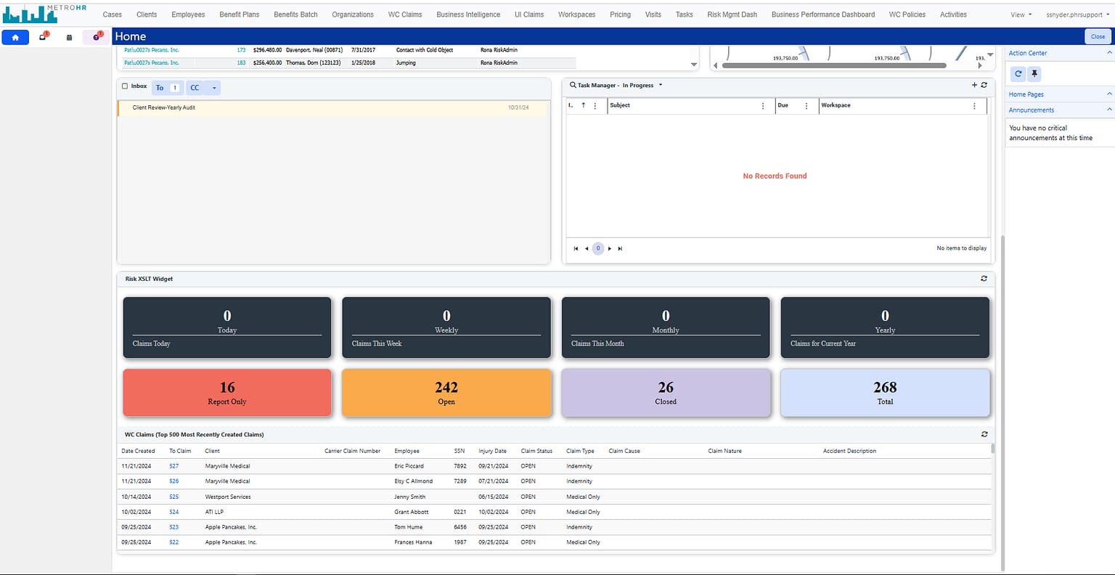Refresh the WC Claims list
Screen dimensions: 1115x575
click(984, 433)
